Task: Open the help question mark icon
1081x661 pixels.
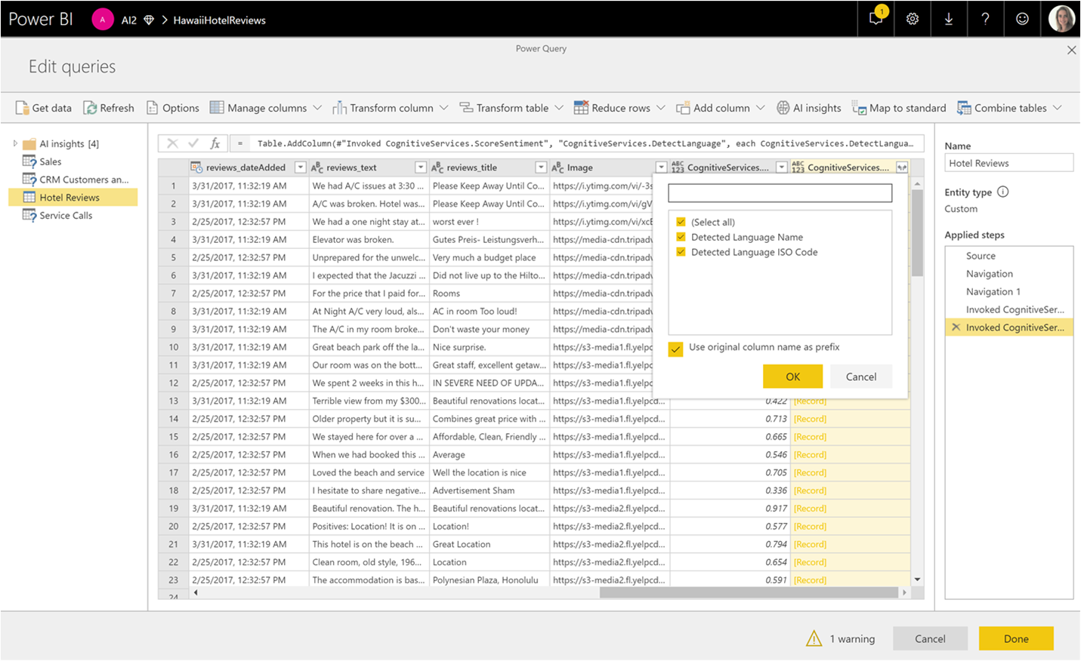Action: pos(985,20)
